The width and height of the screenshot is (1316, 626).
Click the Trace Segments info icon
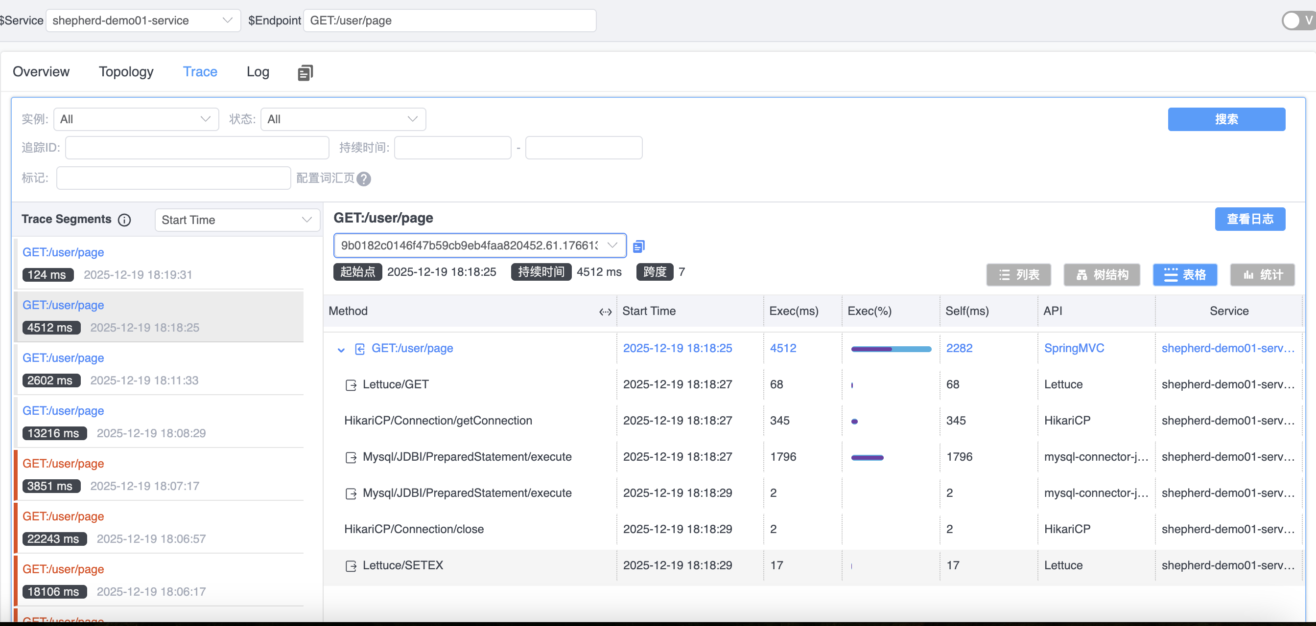[124, 220]
